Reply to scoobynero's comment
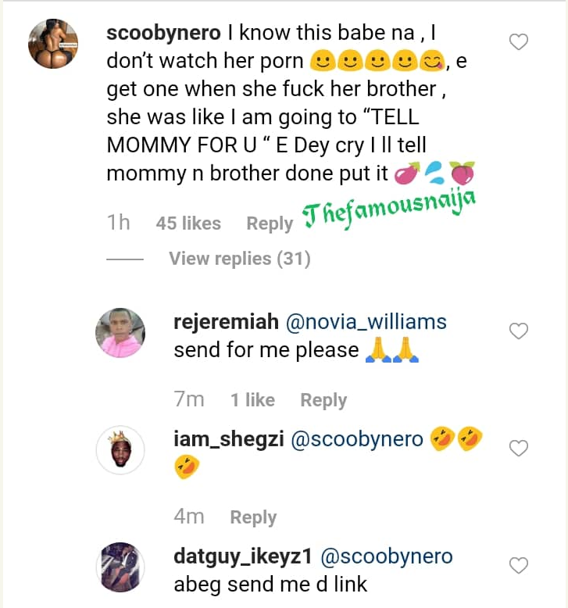This screenshot has height=608, width=568. pos(270,224)
